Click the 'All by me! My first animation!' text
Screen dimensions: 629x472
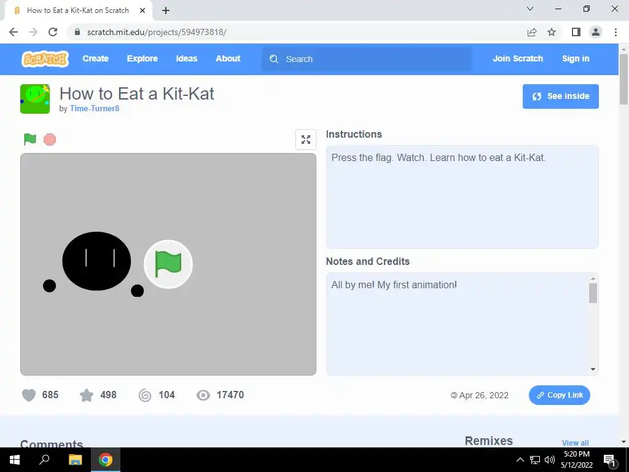394,285
